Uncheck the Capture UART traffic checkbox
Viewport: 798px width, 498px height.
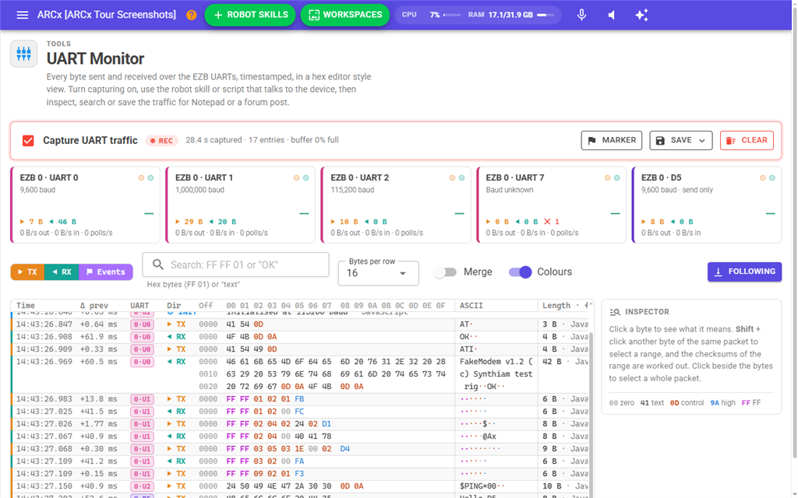click(28, 141)
